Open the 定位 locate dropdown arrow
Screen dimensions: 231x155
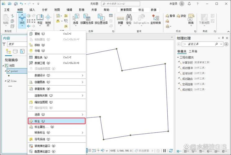point(129,26)
